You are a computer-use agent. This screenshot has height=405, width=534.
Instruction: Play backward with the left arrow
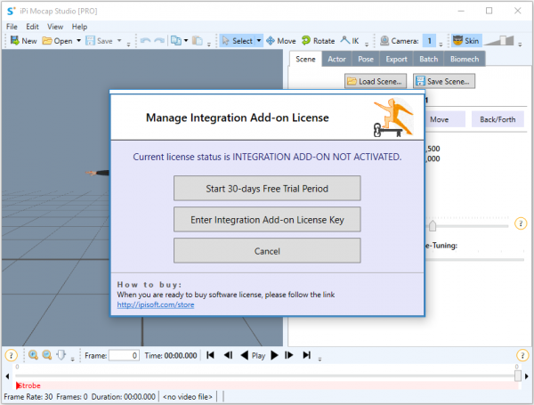pyautogui.click(x=244, y=355)
